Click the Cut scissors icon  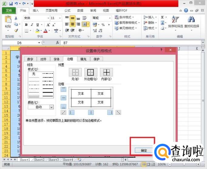point(16,18)
